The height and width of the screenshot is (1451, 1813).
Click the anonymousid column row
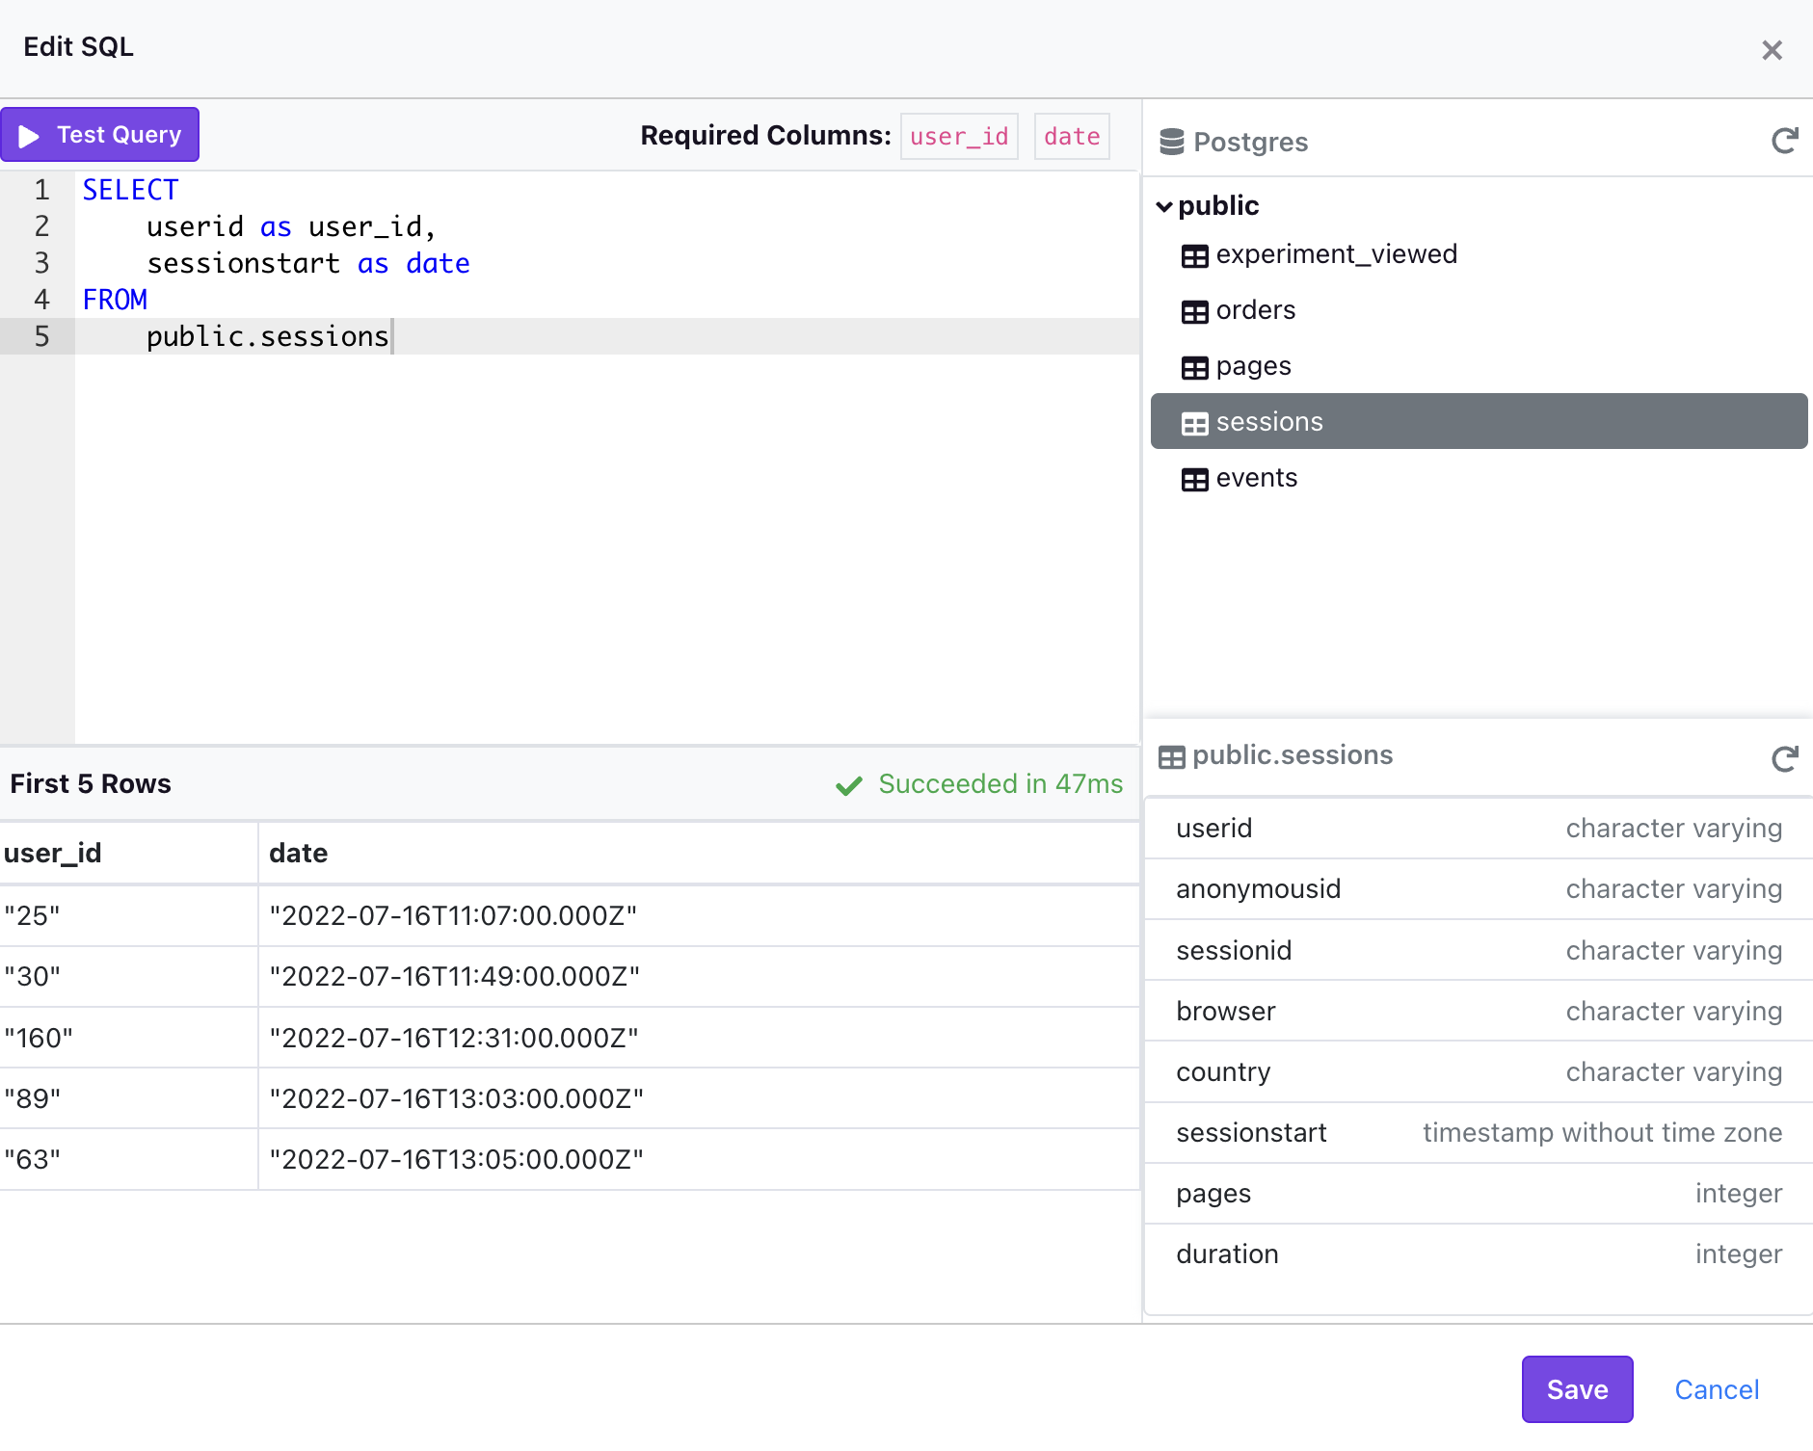1479,889
